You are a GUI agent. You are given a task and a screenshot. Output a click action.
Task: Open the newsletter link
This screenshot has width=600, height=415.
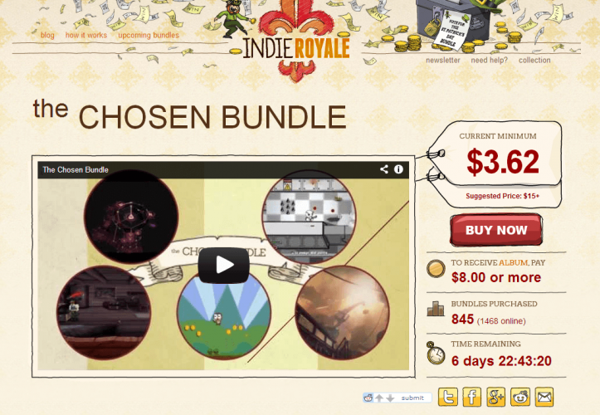[442, 60]
